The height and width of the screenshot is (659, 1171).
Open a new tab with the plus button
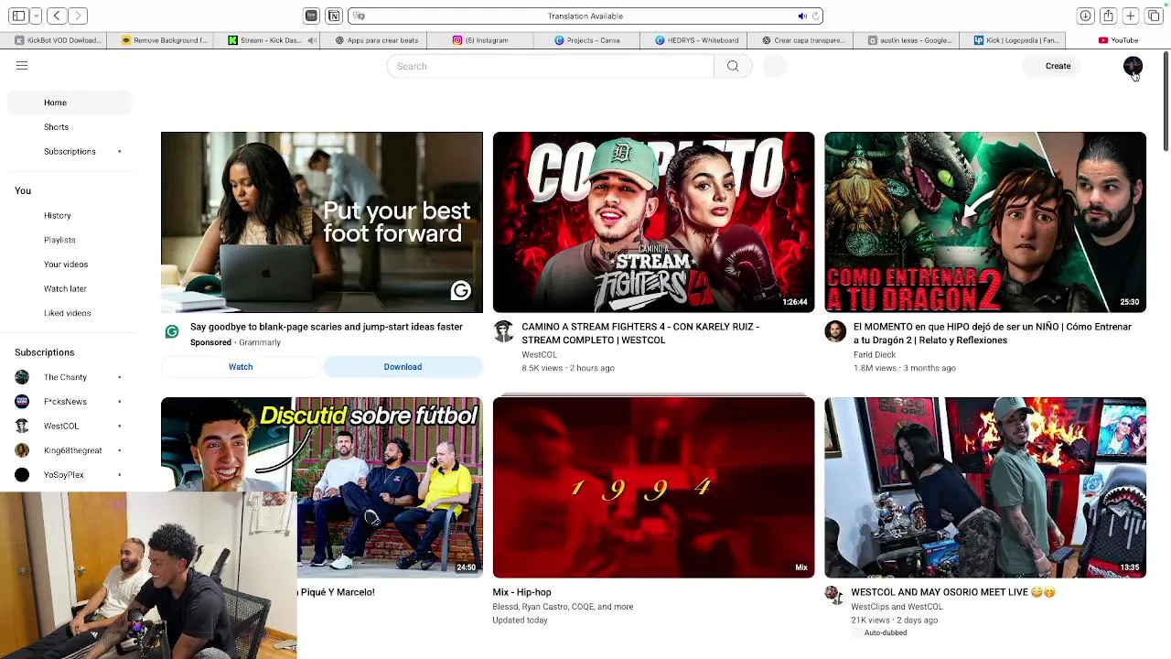1131,16
